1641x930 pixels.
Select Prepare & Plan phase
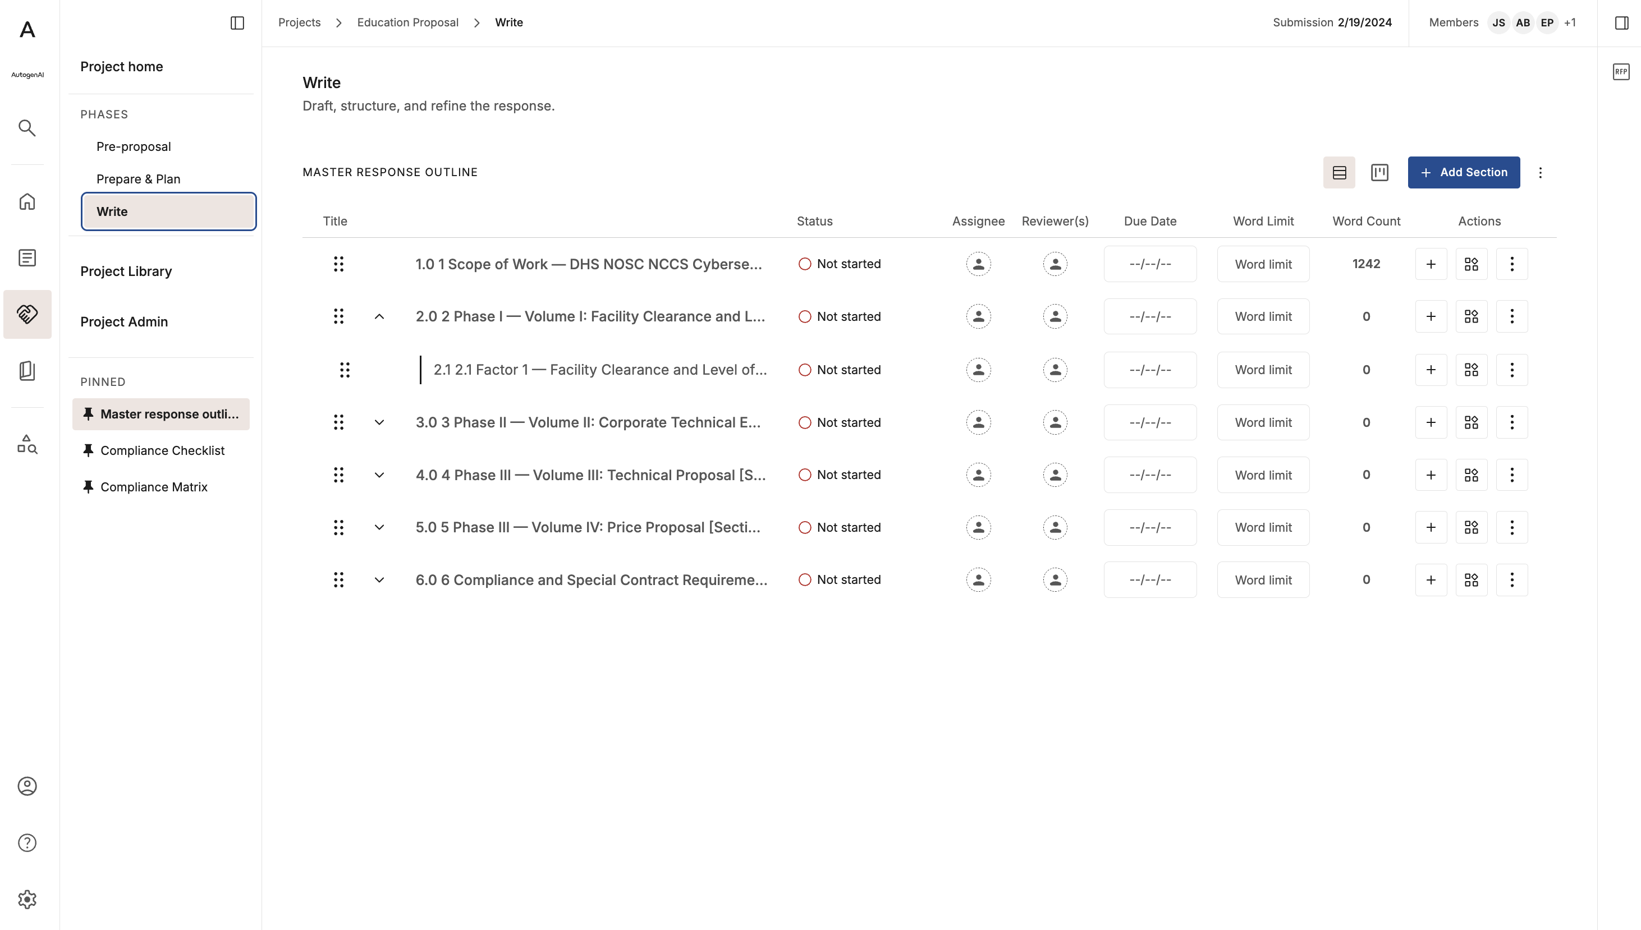click(x=138, y=179)
